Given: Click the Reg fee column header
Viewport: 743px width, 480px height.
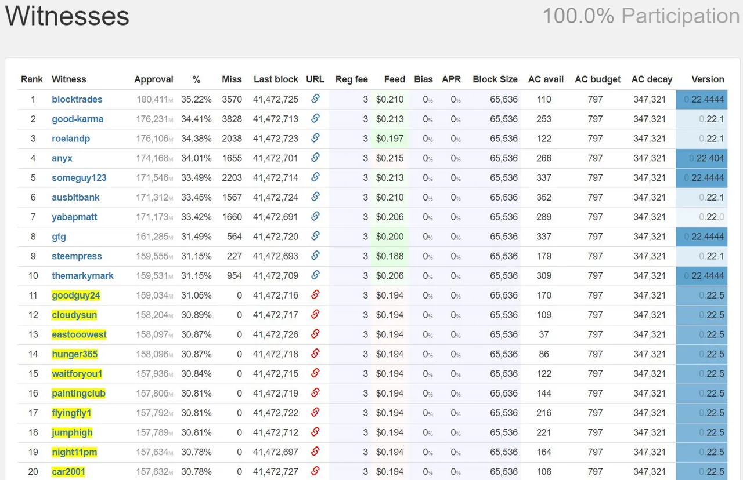Looking at the screenshot, I should 352,79.
